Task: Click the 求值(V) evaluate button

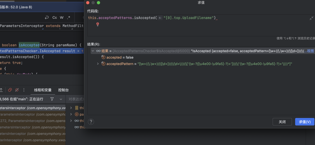Action: click(x=304, y=122)
